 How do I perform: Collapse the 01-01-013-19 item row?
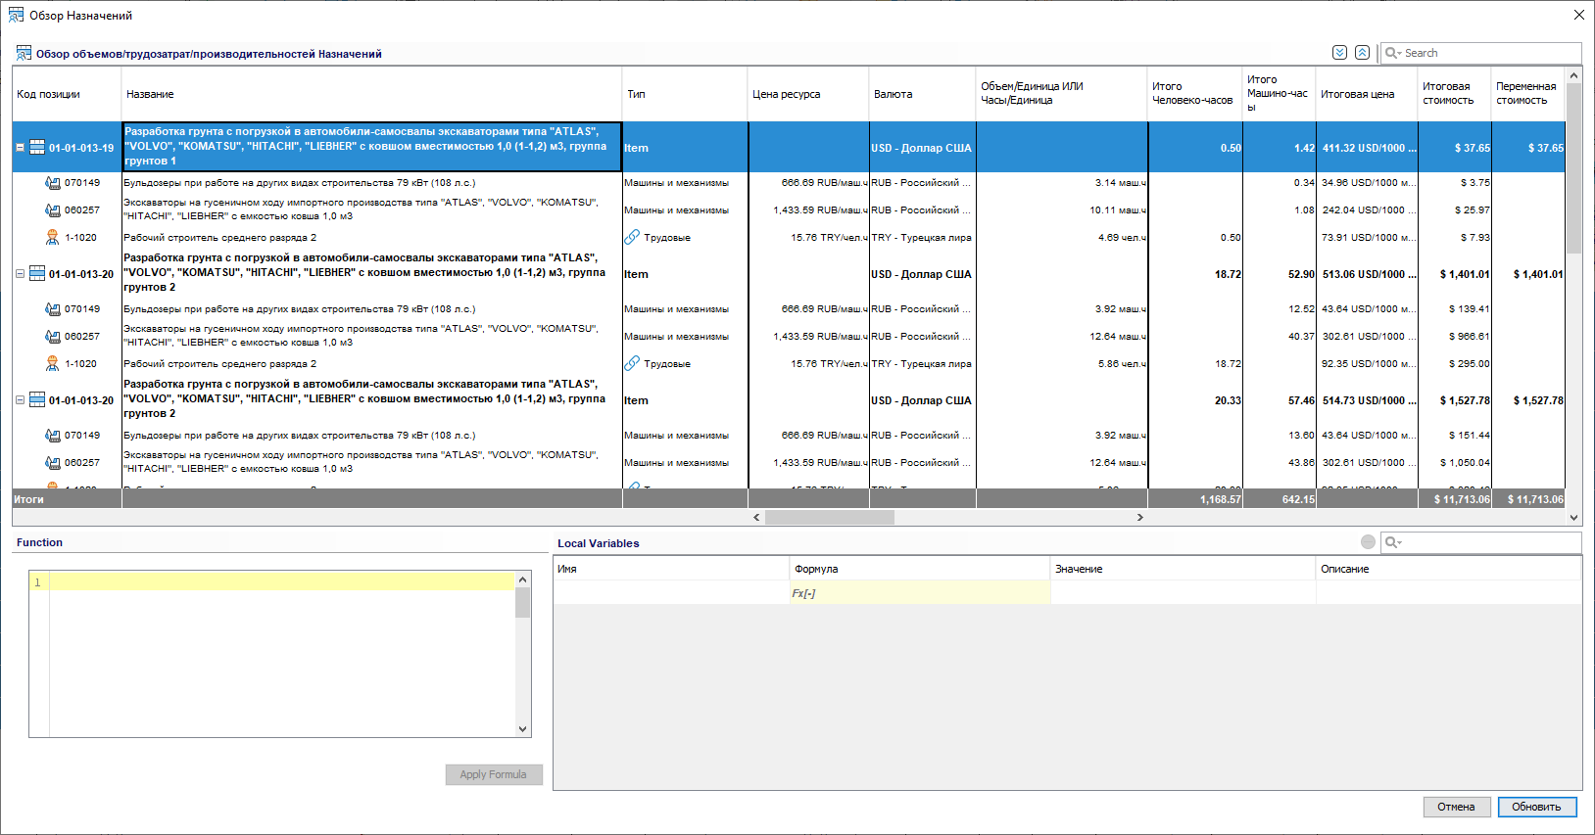[20, 148]
